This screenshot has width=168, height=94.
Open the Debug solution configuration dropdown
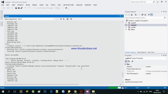[x=59, y=8]
